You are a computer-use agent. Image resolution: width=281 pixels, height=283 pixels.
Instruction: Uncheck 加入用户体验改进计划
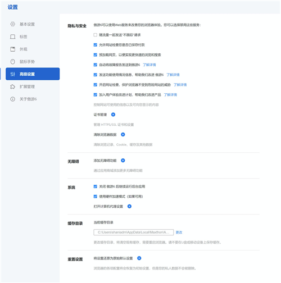[96, 95]
